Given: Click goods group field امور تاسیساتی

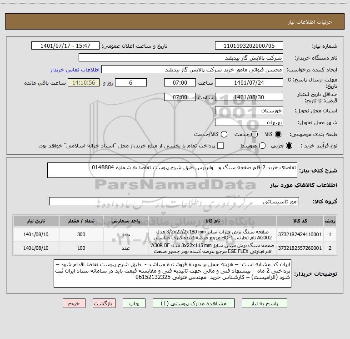Looking at the screenshot, I should pos(174,201).
